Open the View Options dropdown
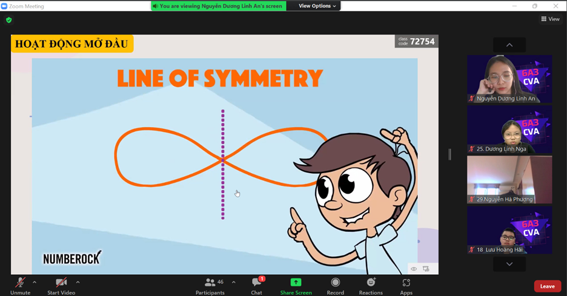The width and height of the screenshot is (567, 296). [x=317, y=6]
